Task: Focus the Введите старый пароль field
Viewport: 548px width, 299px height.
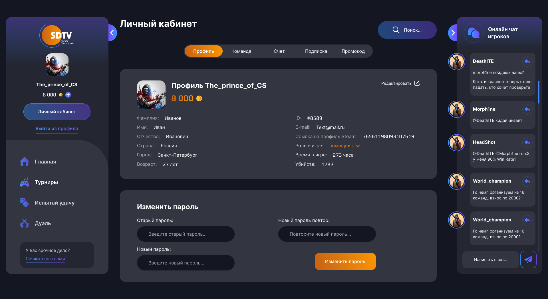Action: [x=186, y=234]
